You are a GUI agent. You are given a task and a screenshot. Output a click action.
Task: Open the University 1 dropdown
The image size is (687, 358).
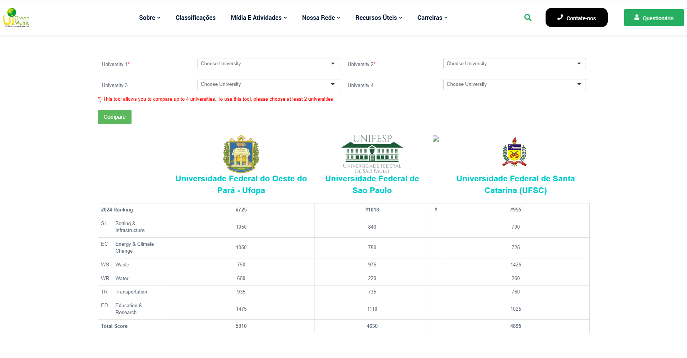(269, 64)
